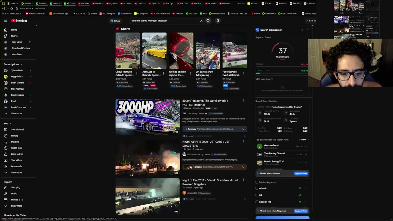This screenshot has width=393, height=221.
Task: Submit search with the magnifier button
Action: pyautogui.click(x=208, y=21)
